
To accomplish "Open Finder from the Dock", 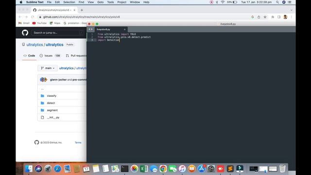I will [29, 169].
